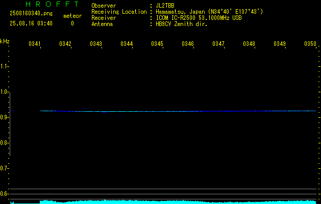Click the 0348 time marker

point(249,44)
